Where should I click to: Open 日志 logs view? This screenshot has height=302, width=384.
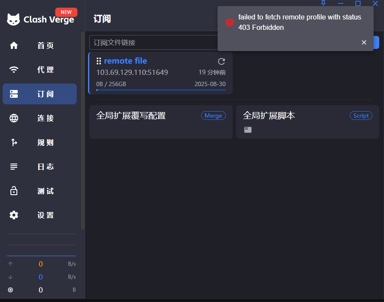[x=40, y=167]
